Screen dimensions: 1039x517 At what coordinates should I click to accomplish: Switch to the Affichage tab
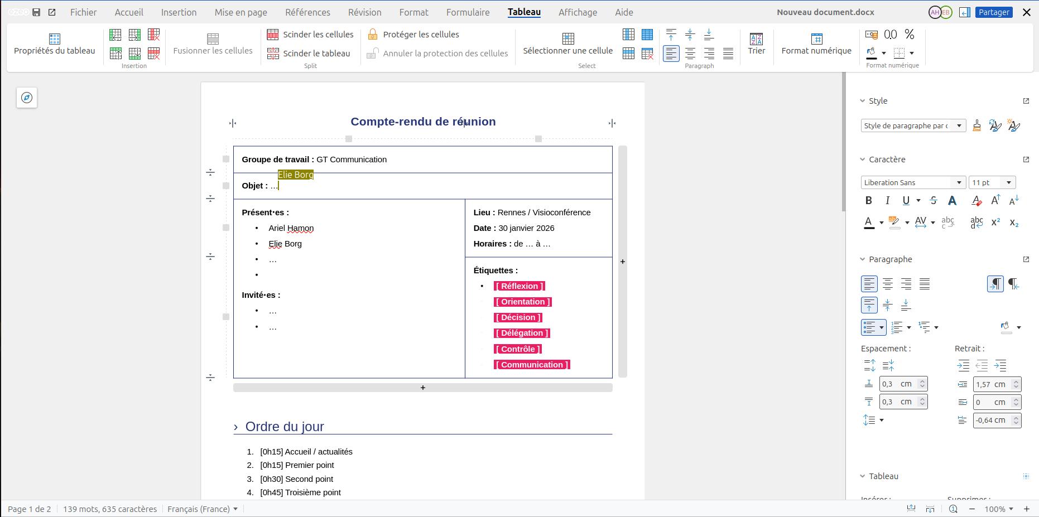(578, 12)
